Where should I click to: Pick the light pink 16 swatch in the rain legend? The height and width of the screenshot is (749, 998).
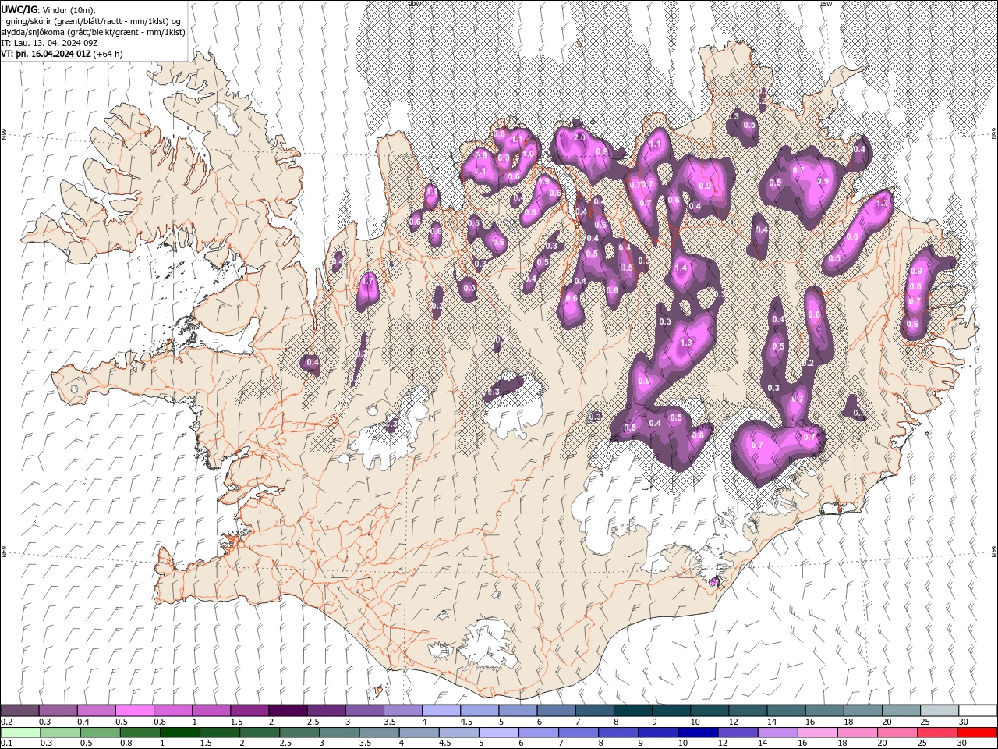(x=817, y=733)
